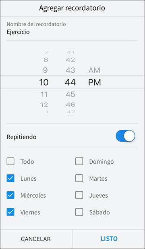Pick hour 11 in the time wheel
The width and height of the screenshot is (145, 249).
point(44,95)
